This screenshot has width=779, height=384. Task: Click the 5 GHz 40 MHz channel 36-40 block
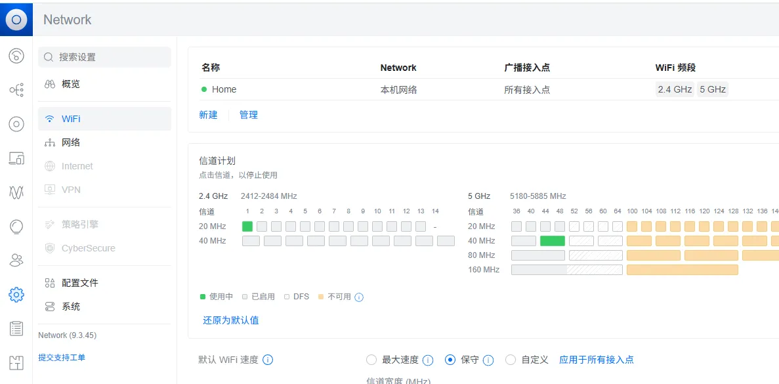tap(524, 241)
